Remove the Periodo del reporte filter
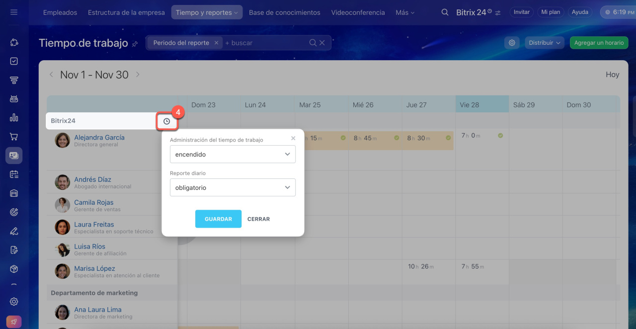 tap(216, 43)
